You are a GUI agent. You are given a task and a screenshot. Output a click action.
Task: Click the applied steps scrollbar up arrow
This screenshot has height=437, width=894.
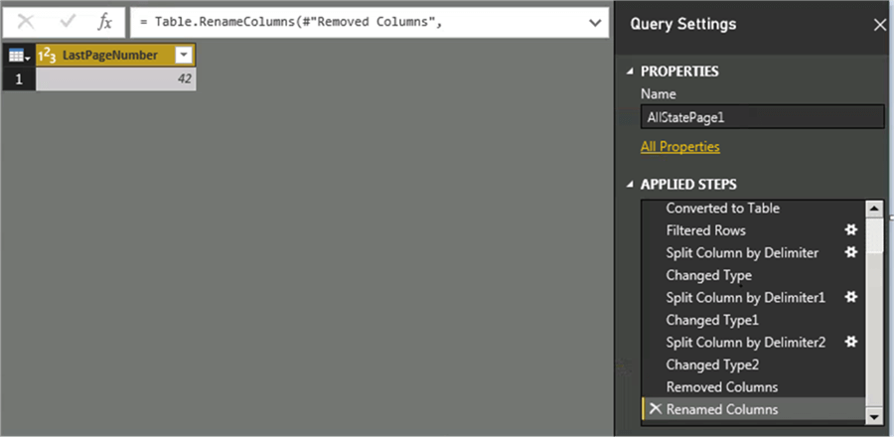coord(874,209)
